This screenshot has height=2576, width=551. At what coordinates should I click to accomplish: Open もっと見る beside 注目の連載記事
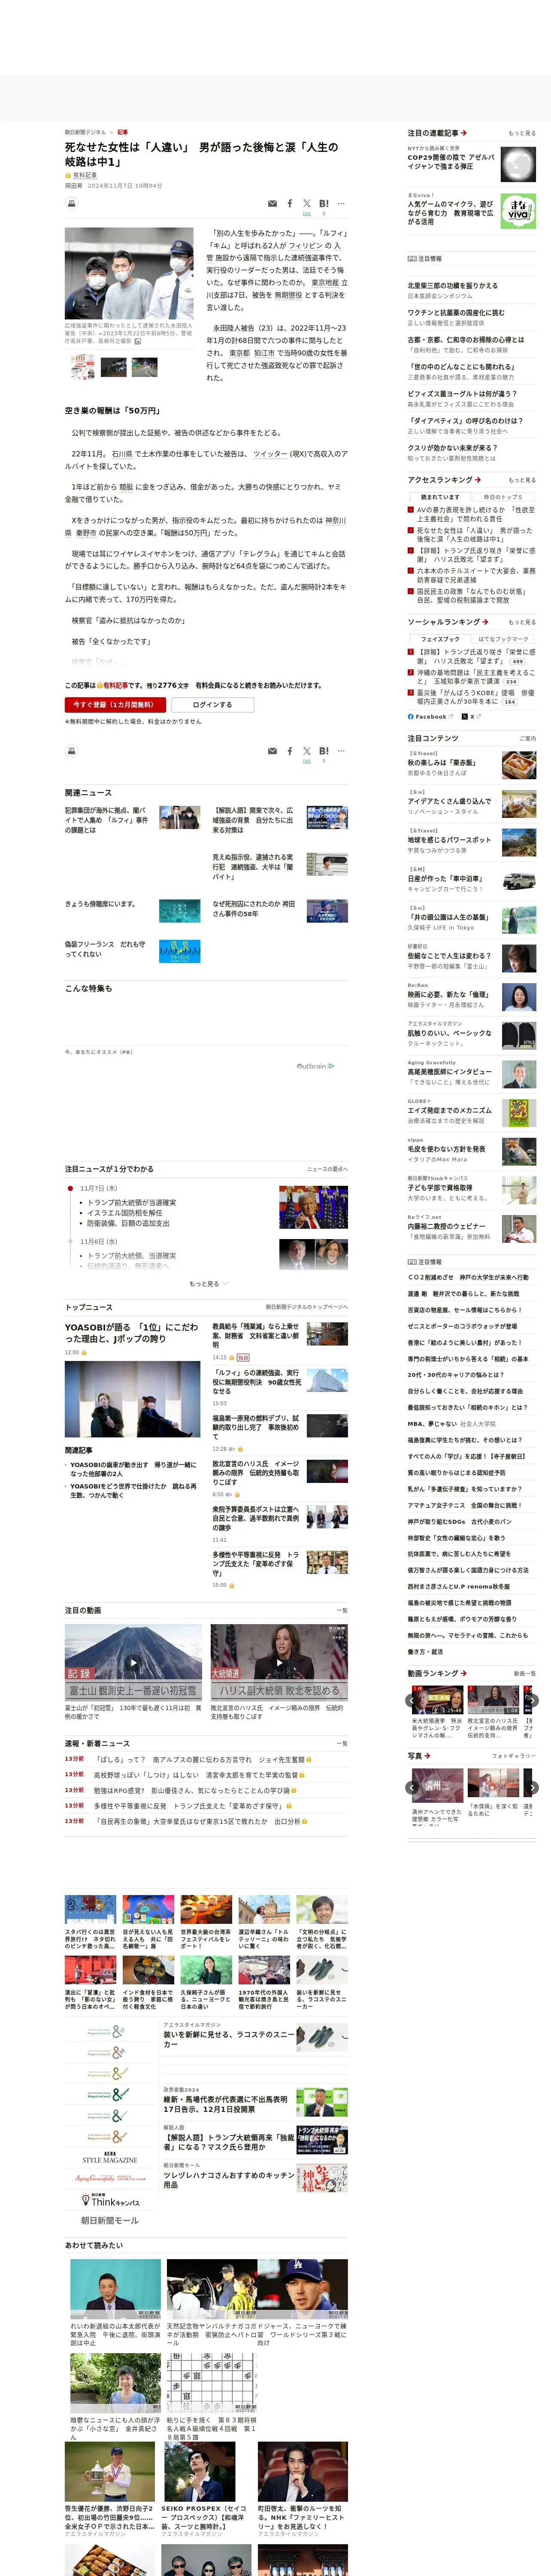click(x=521, y=133)
